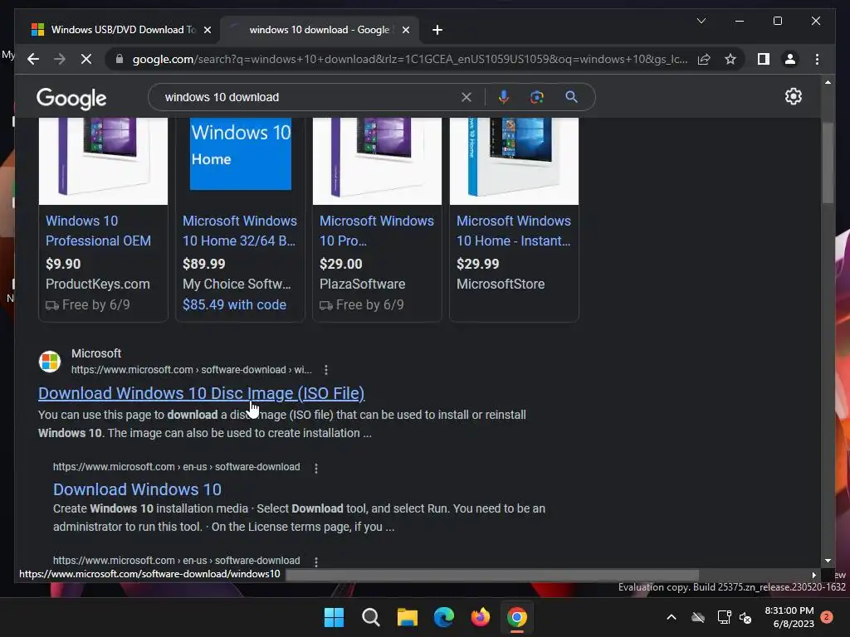The image size is (850, 637).
Task: Search by image with Google Lens
Action: coord(537,97)
